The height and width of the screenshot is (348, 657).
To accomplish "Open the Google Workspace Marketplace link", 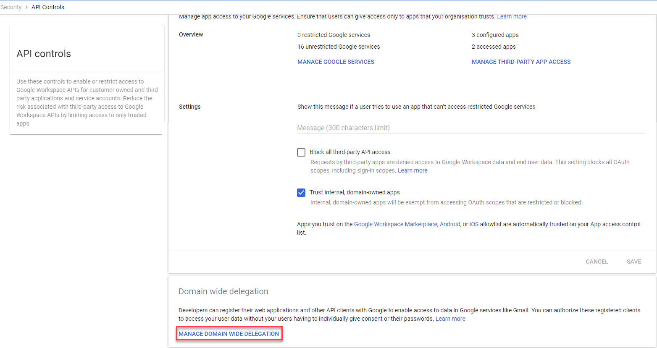I will 395,224.
